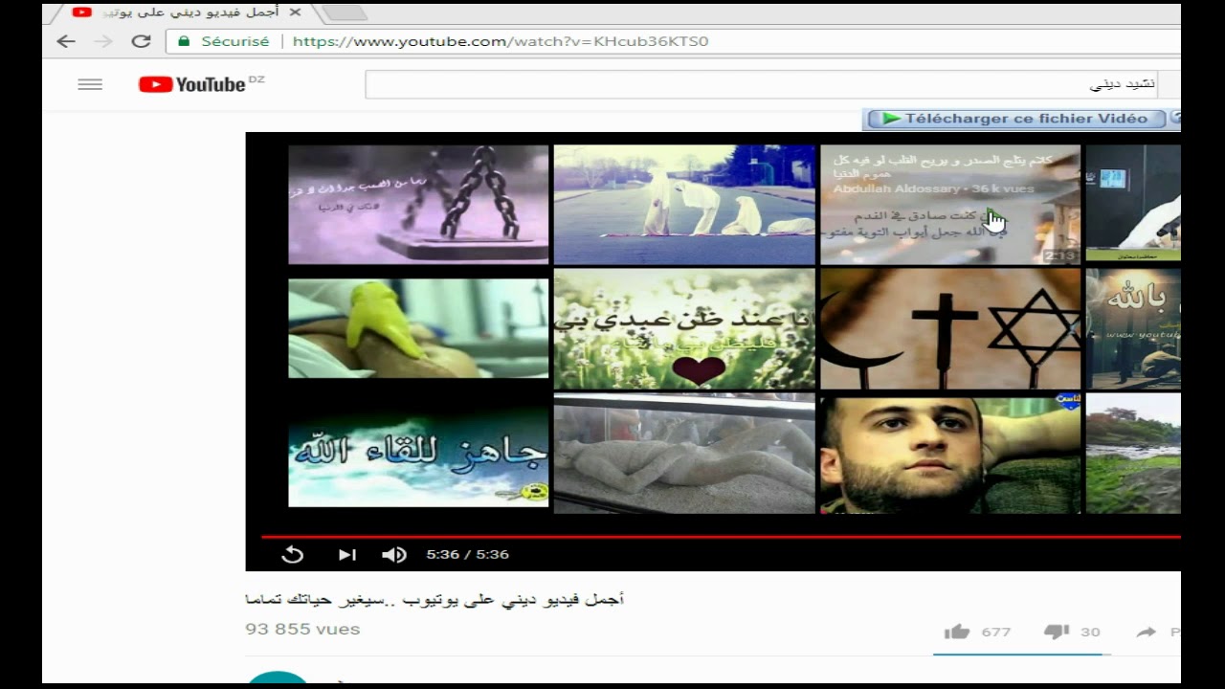Open the hanging chains video thumbnail
The height and width of the screenshot is (689, 1225).
click(x=418, y=205)
